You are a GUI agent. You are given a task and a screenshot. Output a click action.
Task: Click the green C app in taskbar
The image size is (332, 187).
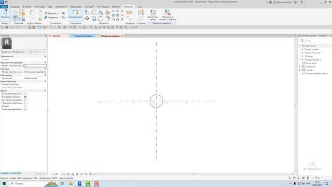(x=88, y=183)
